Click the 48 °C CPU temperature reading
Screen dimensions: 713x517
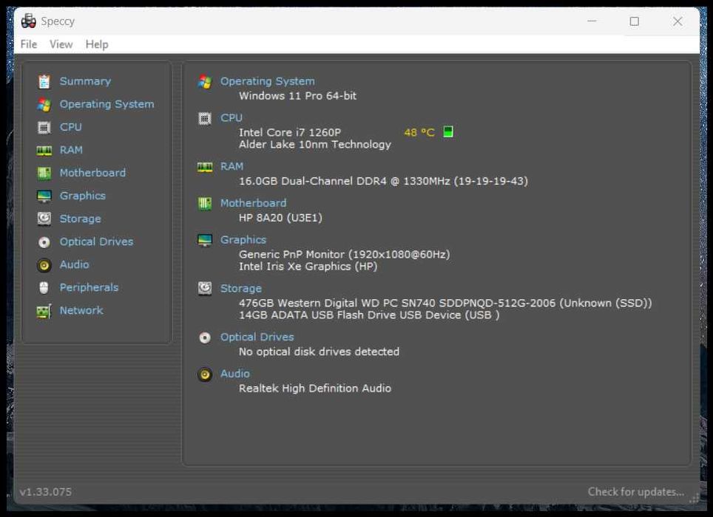pos(419,132)
